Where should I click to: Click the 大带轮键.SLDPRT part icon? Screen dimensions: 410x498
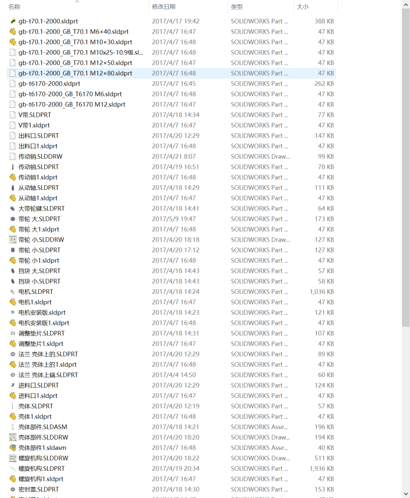click(13, 209)
